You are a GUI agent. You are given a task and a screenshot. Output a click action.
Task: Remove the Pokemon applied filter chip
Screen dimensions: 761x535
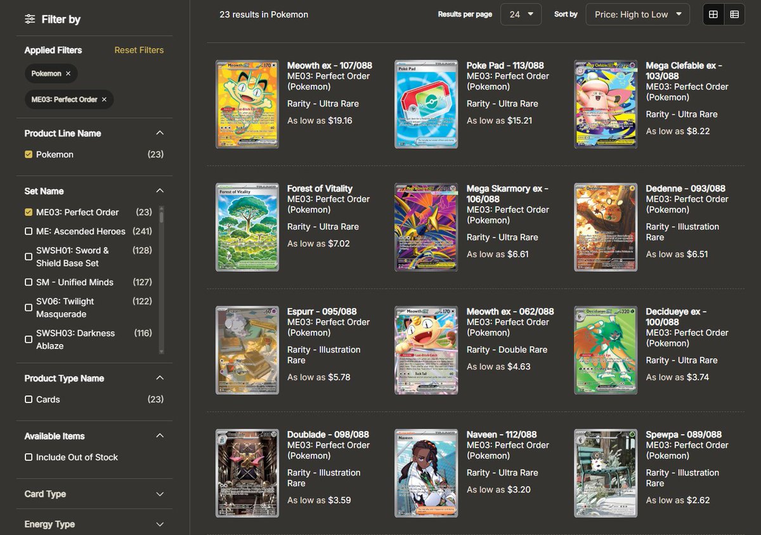tap(68, 74)
